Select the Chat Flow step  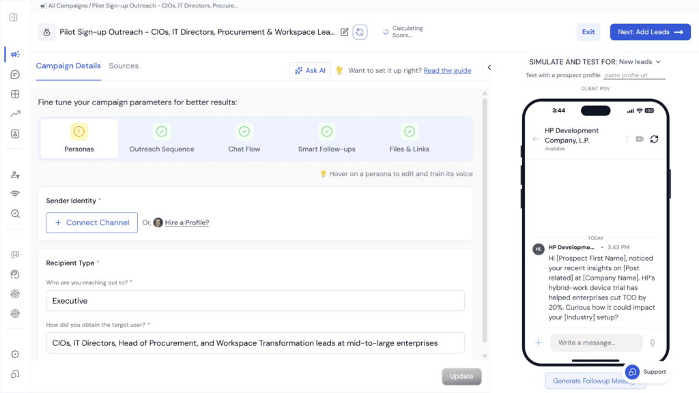(244, 139)
